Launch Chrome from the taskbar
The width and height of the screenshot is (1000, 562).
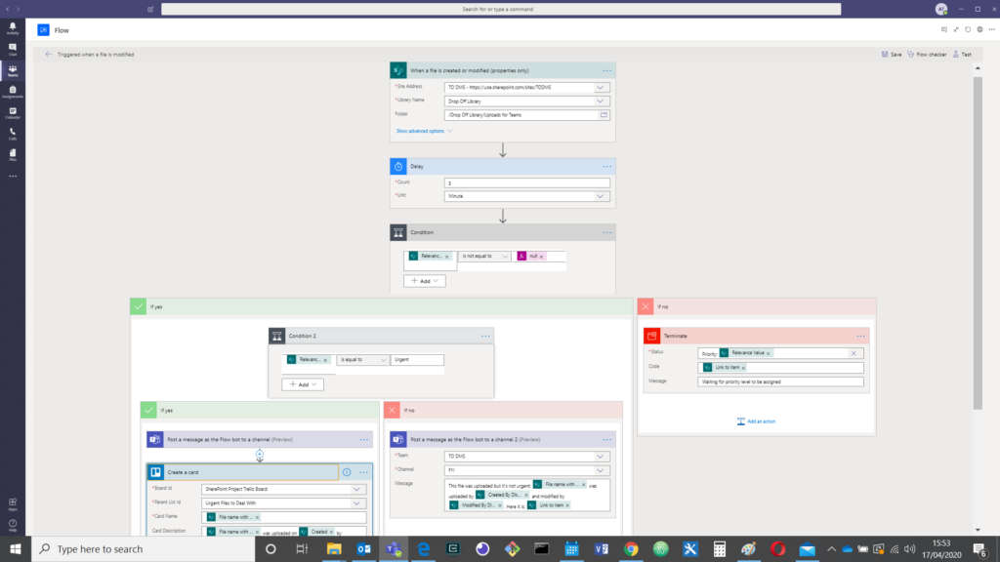point(632,549)
